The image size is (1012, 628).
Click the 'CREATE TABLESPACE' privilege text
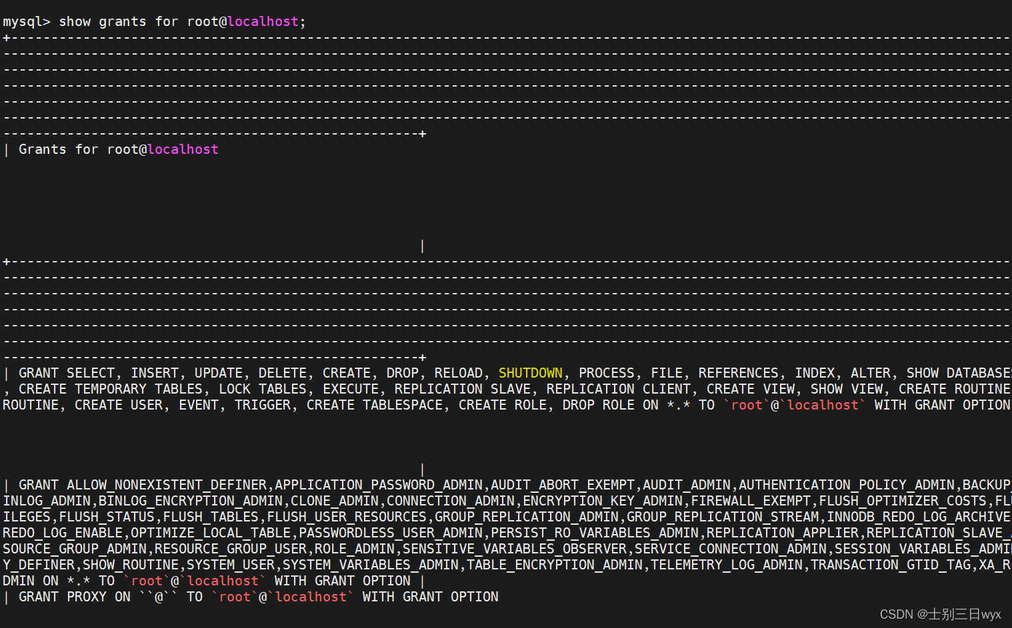coord(375,406)
